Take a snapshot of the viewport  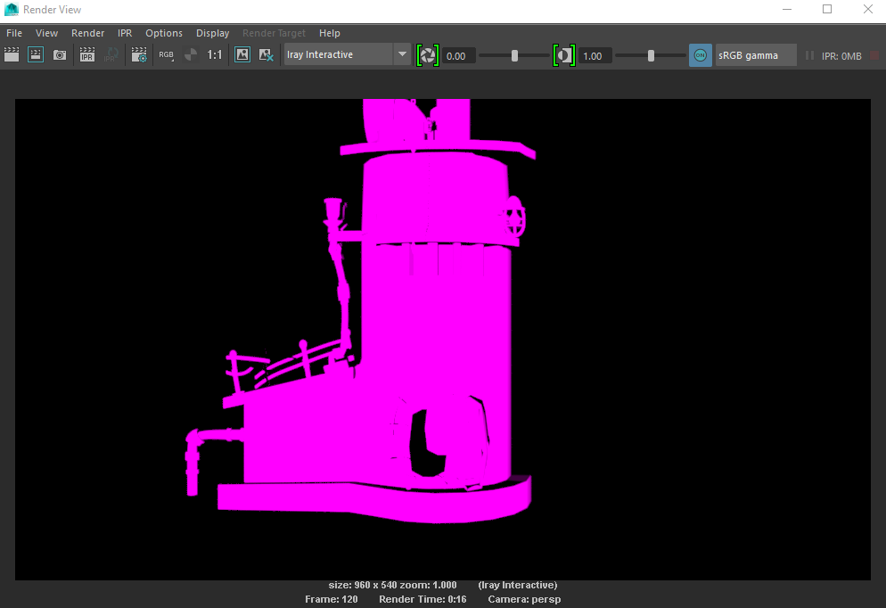(60, 54)
